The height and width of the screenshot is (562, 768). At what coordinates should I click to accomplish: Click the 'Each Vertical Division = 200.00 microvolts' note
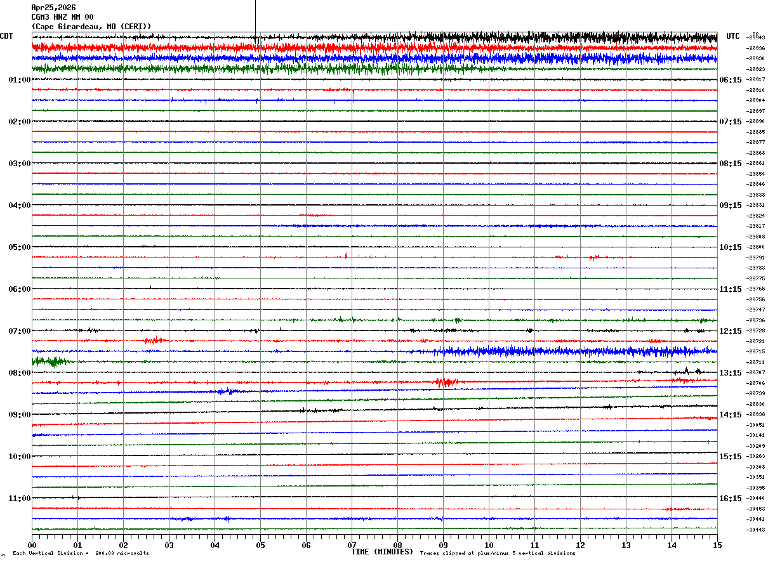(x=81, y=554)
